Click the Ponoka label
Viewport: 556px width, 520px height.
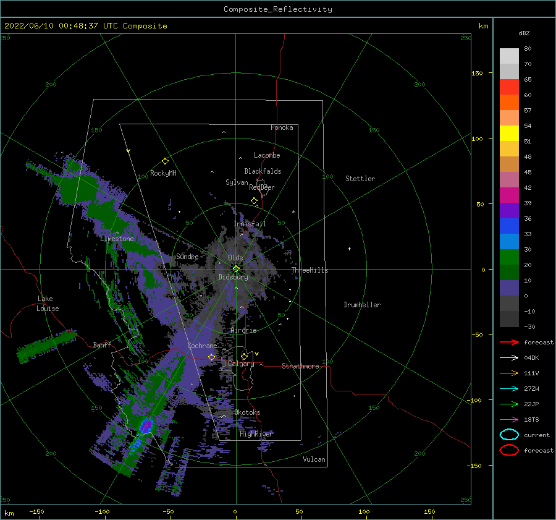coord(282,127)
